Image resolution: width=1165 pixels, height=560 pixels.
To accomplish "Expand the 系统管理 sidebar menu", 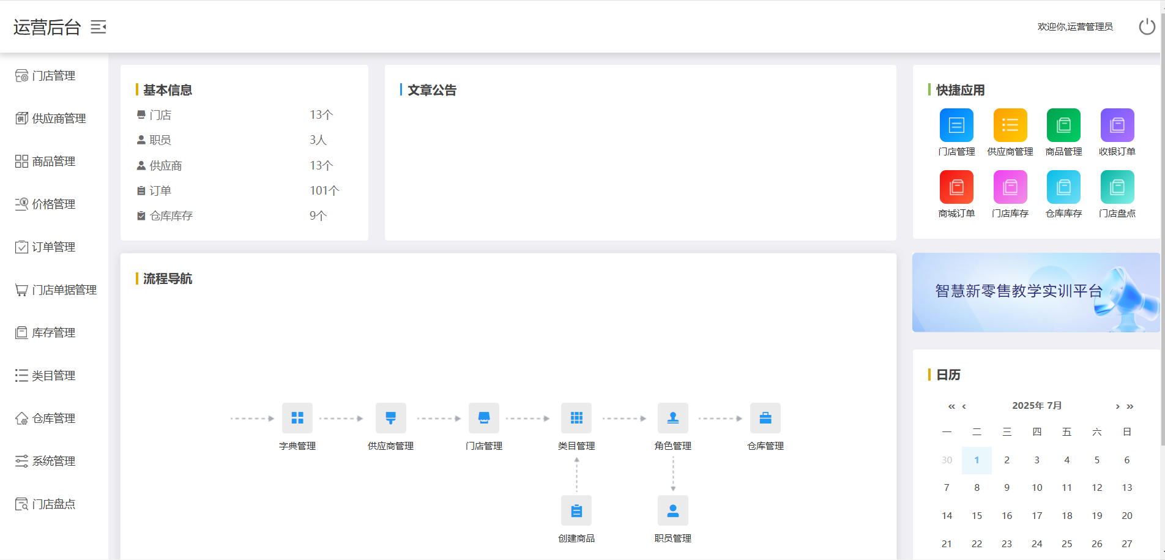I will [x=54, y=461].
